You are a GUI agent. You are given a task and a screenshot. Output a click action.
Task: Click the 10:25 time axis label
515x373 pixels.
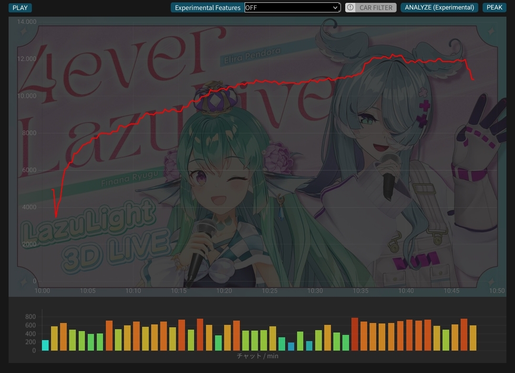(x=269, y=291)
